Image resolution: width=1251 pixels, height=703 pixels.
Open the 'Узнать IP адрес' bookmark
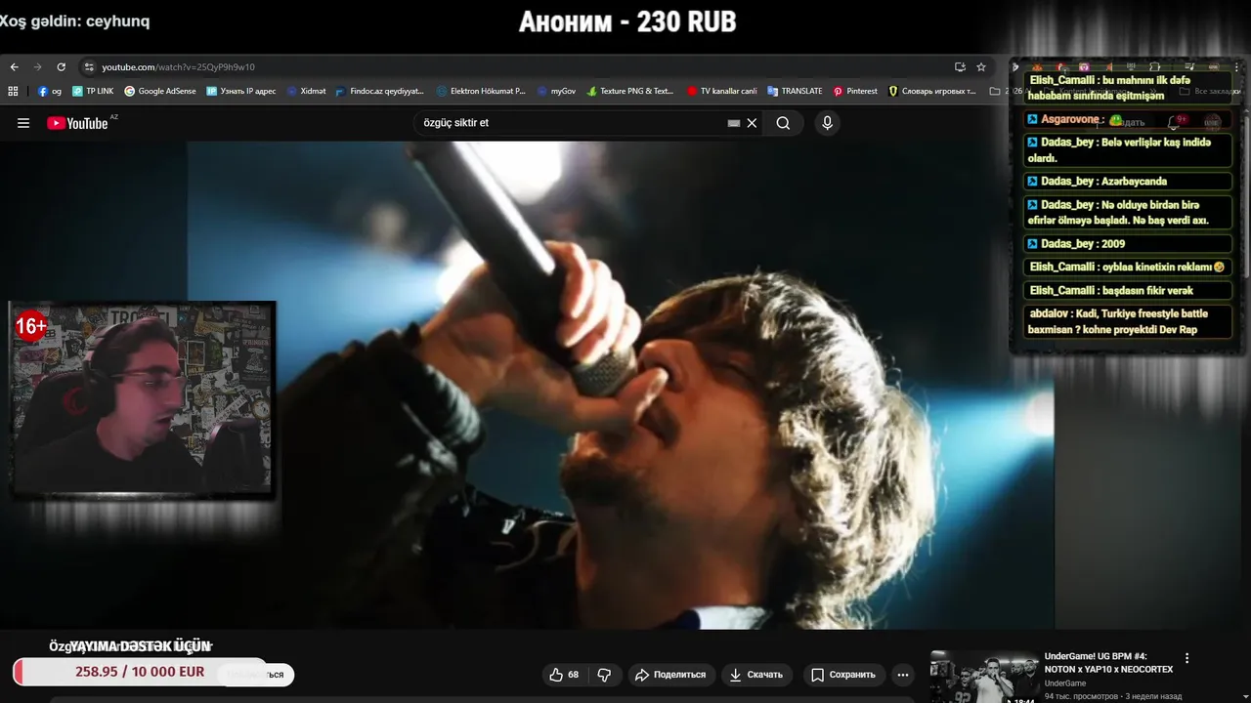(241, 91)
